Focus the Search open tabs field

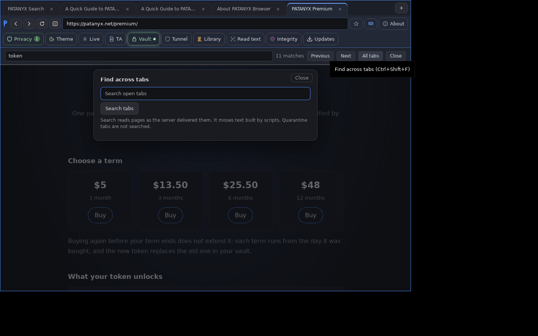tap(205, 93)
